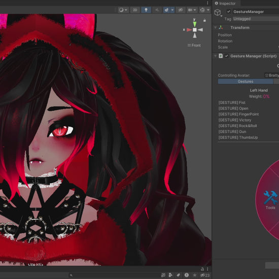279x279 pixels.
Task: Select the [GESTURE] Fist entry
Action: tap(232, 102)
